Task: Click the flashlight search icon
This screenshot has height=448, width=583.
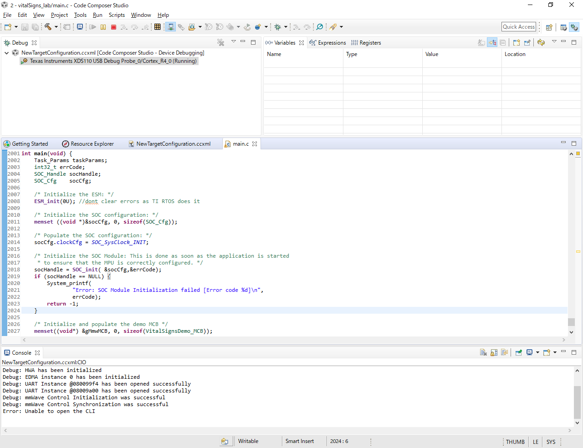Action: tap(333, 27)
